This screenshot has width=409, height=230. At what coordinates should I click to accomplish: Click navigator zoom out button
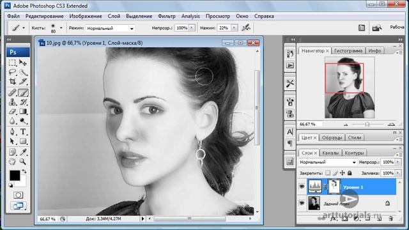tap(346, 125)
